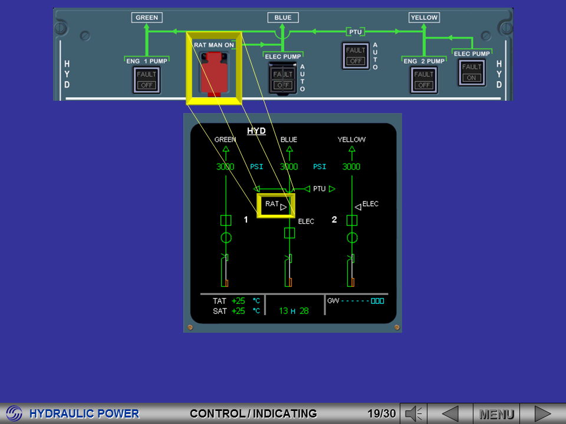Click the page counter showing 19/30
Viewport: 566px width, 424px height.
pyautogui.click(x=381, y=413)
